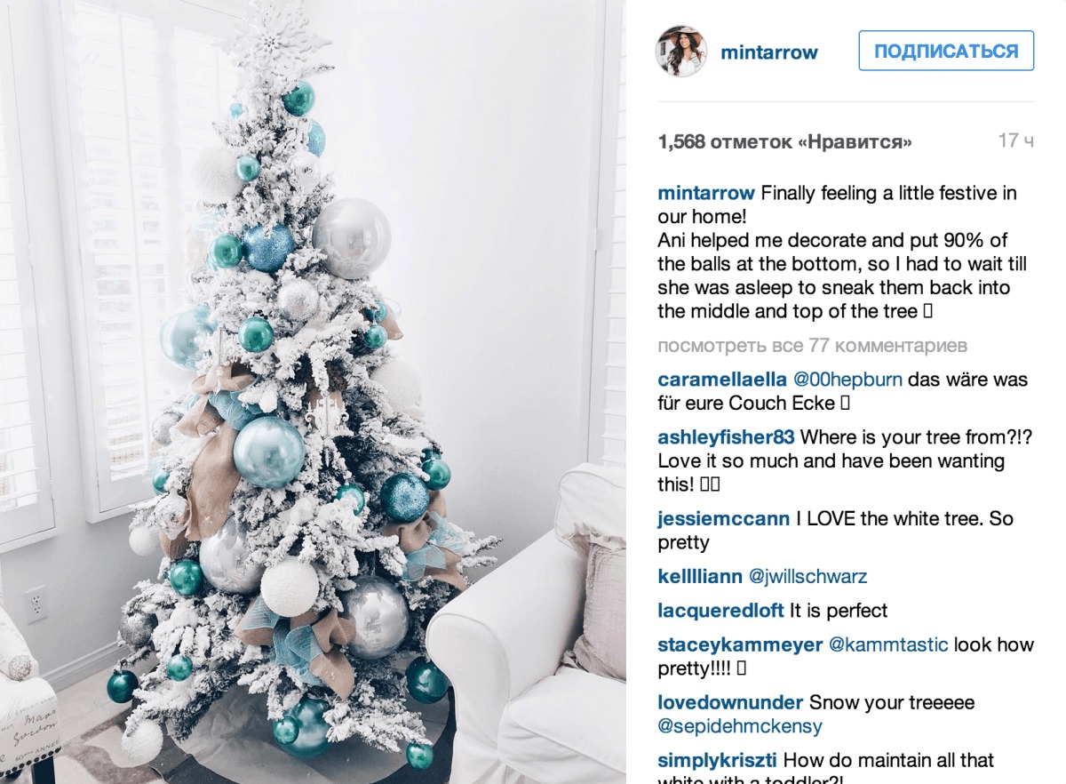Open ashleyfisher83's profile

[x=727, y=437]
